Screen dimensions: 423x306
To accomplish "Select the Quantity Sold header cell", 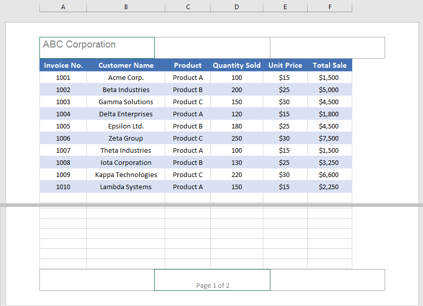I will 237,65.
